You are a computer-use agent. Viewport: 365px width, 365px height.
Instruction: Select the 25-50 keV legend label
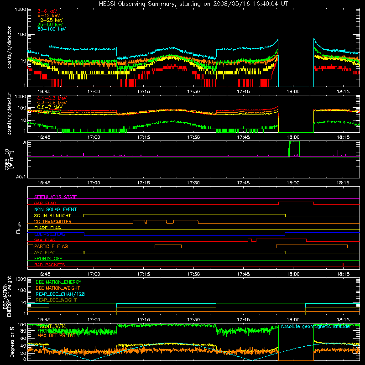click(50, 25)
